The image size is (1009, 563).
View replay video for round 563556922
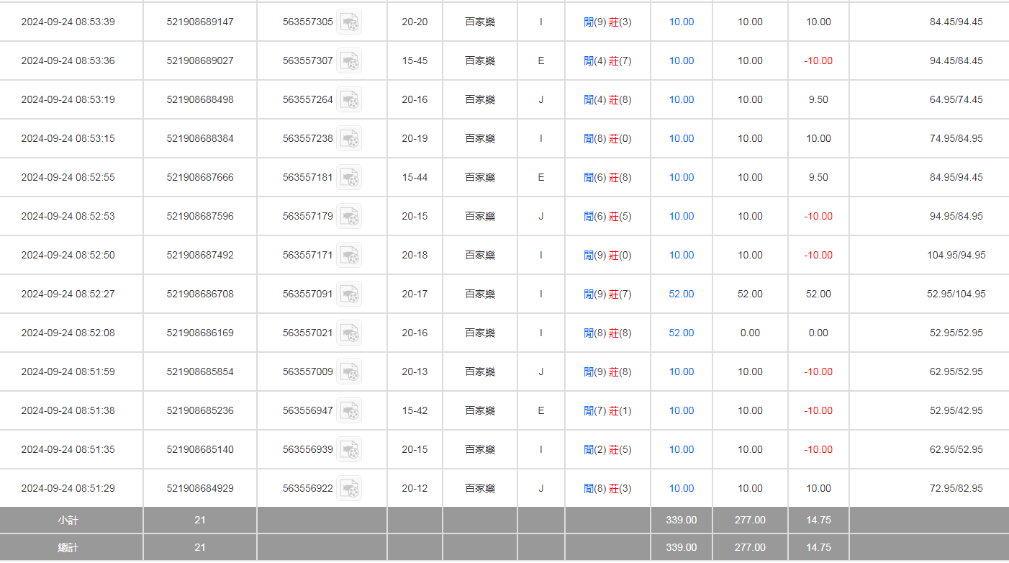(x=349, y=489)
